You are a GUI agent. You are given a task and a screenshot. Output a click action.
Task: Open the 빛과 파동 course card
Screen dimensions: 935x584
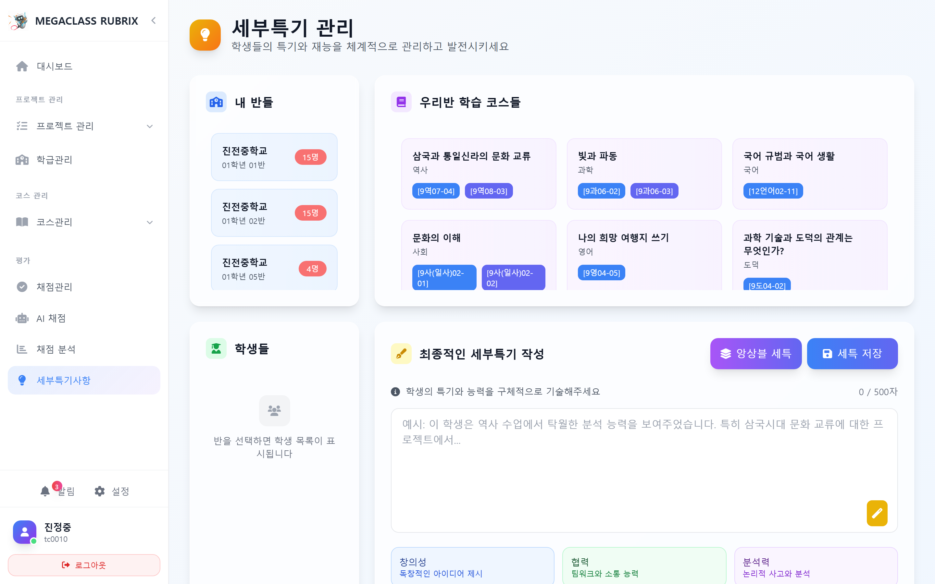[x=644, y=174]
